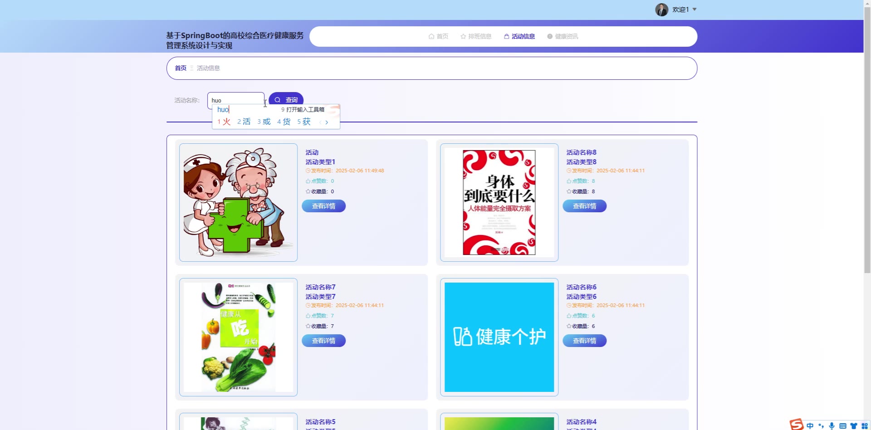Open the 排班信息 navigation item
This screenshot has height=430, width=871.
[x=476, y=36]
